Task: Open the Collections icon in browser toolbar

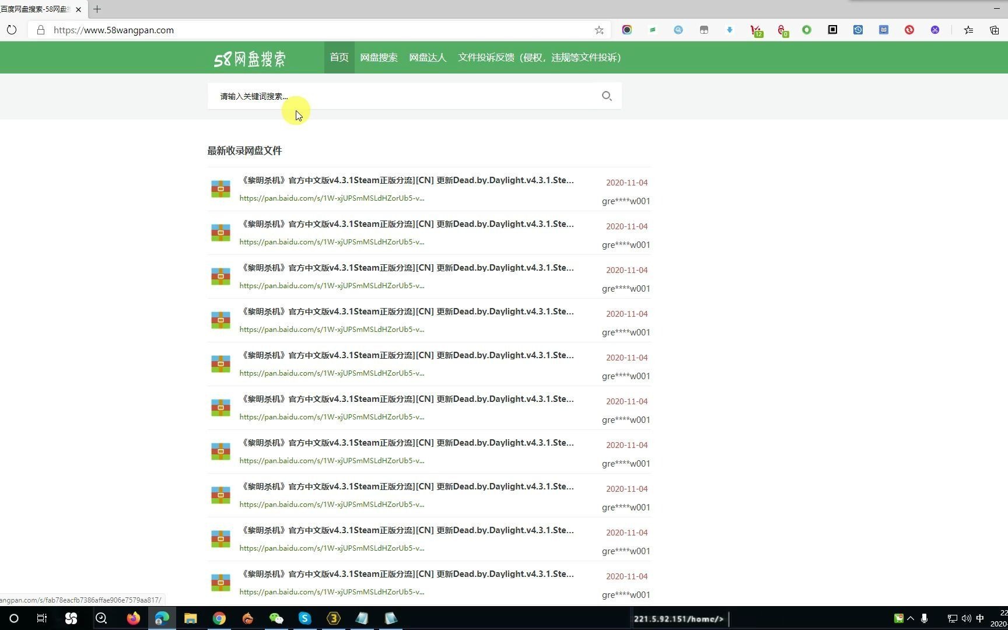Action: (994, 30)
